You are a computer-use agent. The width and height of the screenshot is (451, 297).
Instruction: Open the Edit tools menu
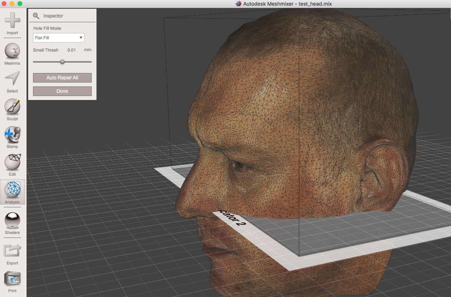(13, 165)
